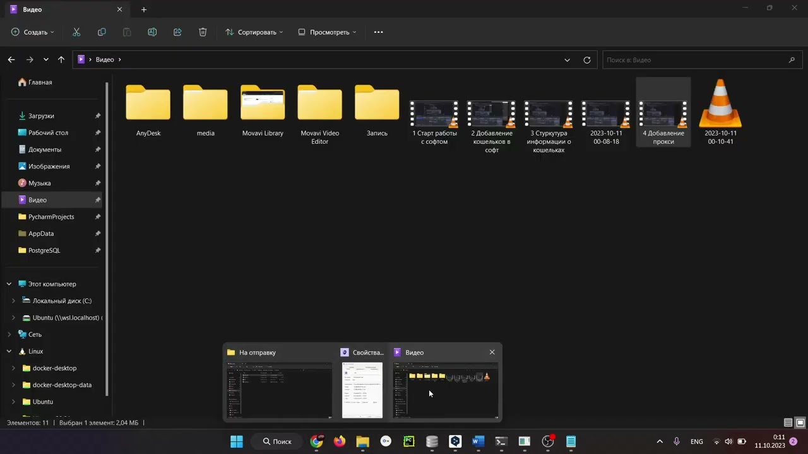Click Видео breadcrumb in address bar
The height and width of the screenshot is (454, 808).
click(105, 60)
